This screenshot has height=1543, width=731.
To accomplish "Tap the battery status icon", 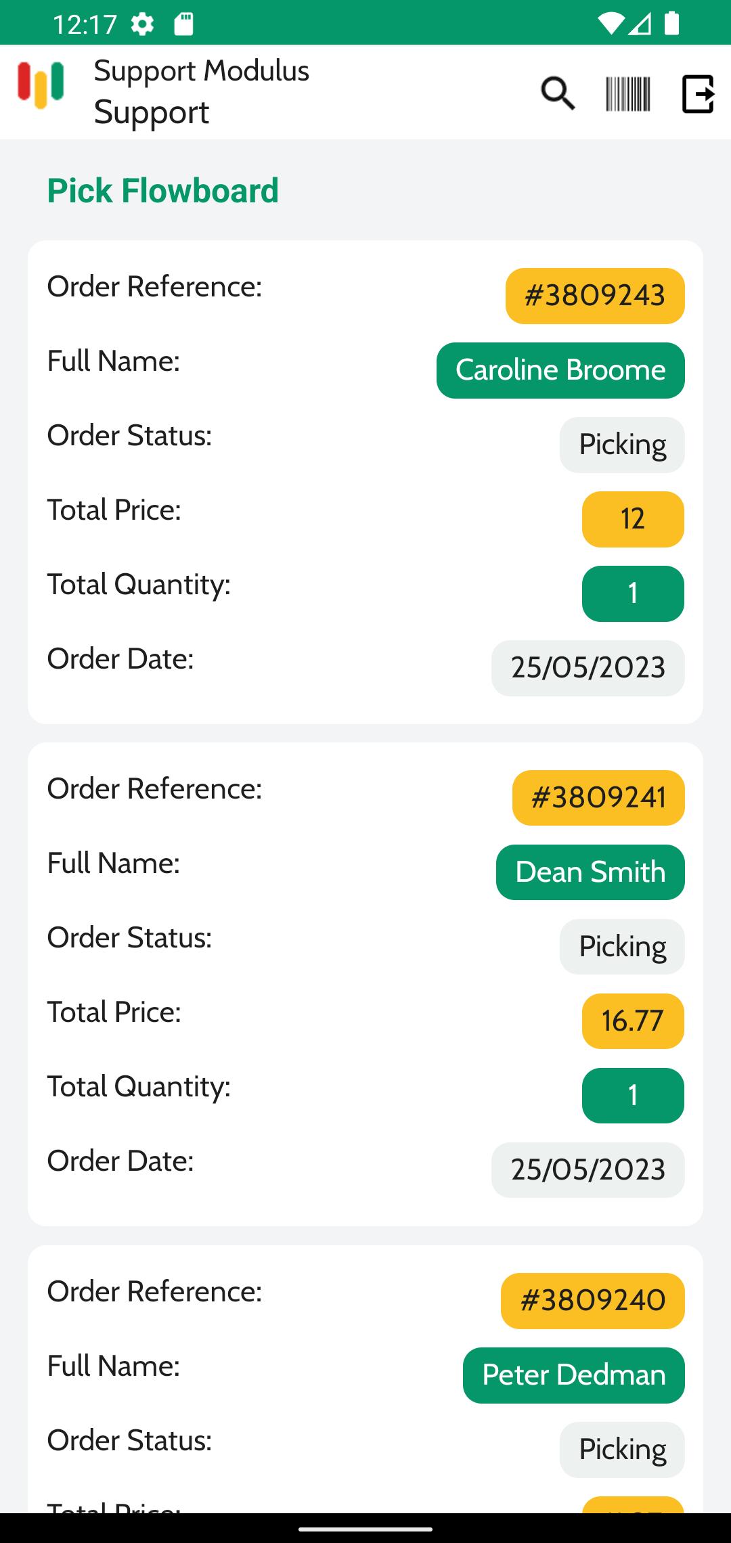I will 671,24.
